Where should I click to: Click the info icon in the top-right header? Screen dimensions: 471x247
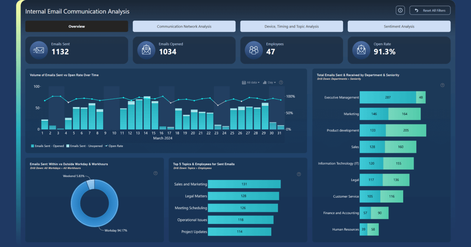(x=400, y=10)
